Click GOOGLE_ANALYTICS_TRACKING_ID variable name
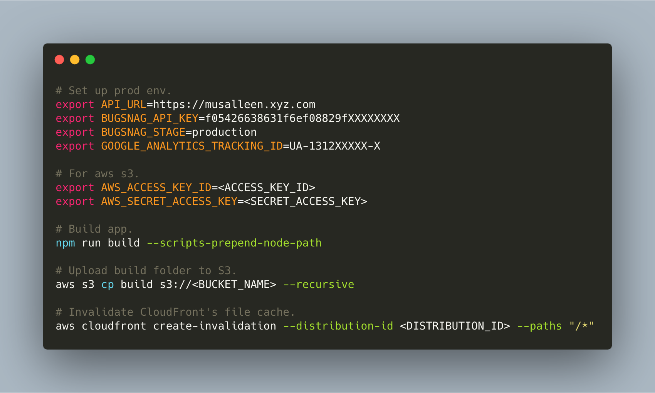Image resolution: width=655 pixels, height=393 pixels. coord(192,146)
